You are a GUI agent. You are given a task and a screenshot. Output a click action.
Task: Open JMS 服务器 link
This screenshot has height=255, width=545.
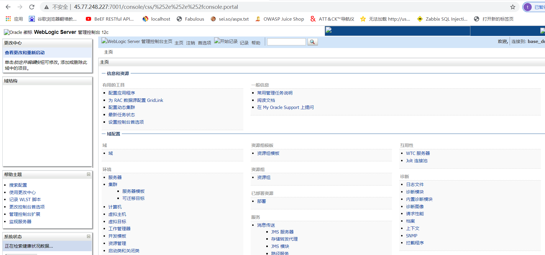[283, 232]
